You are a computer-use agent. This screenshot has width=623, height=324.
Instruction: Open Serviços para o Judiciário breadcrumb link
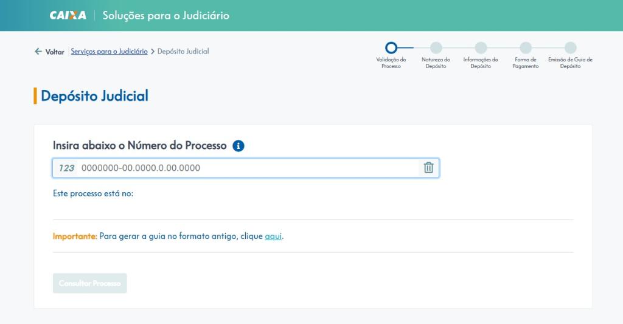click(110, 51)
